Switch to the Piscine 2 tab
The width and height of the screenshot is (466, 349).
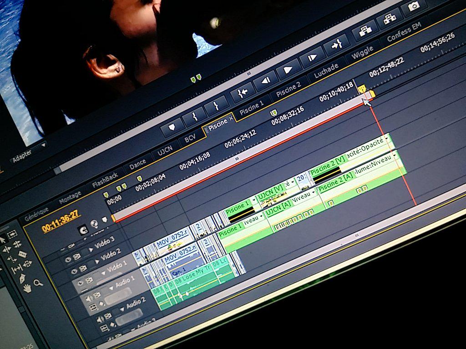288,90
